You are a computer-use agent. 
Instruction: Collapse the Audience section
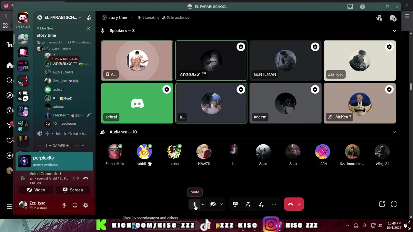394,132
